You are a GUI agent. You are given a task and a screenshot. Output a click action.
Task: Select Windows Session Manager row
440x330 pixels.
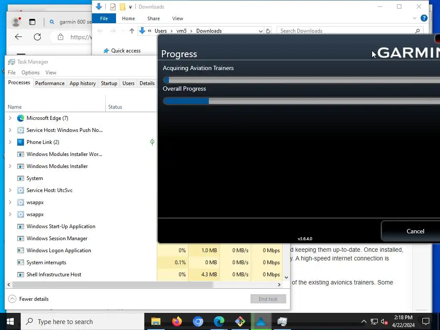[81, 238]
